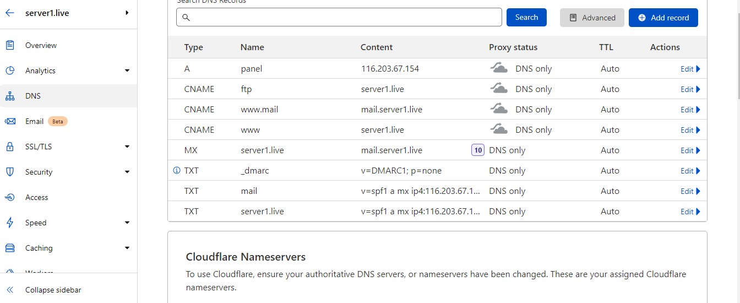
Task: Open the Email section
Action: pyautogui.click(x=34, y=121)
